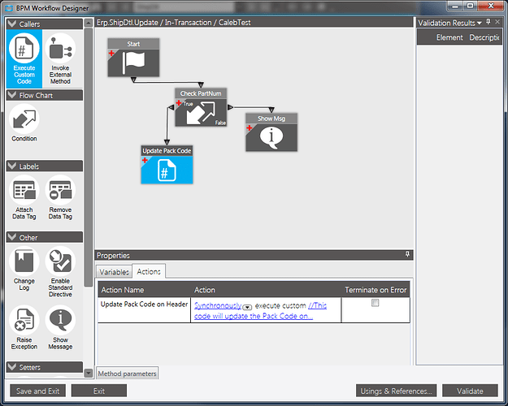This screenshot has width=508, height=406.
Task: Click the palette vertical scrollbar thumb
Action: click(x=89, y=157)
